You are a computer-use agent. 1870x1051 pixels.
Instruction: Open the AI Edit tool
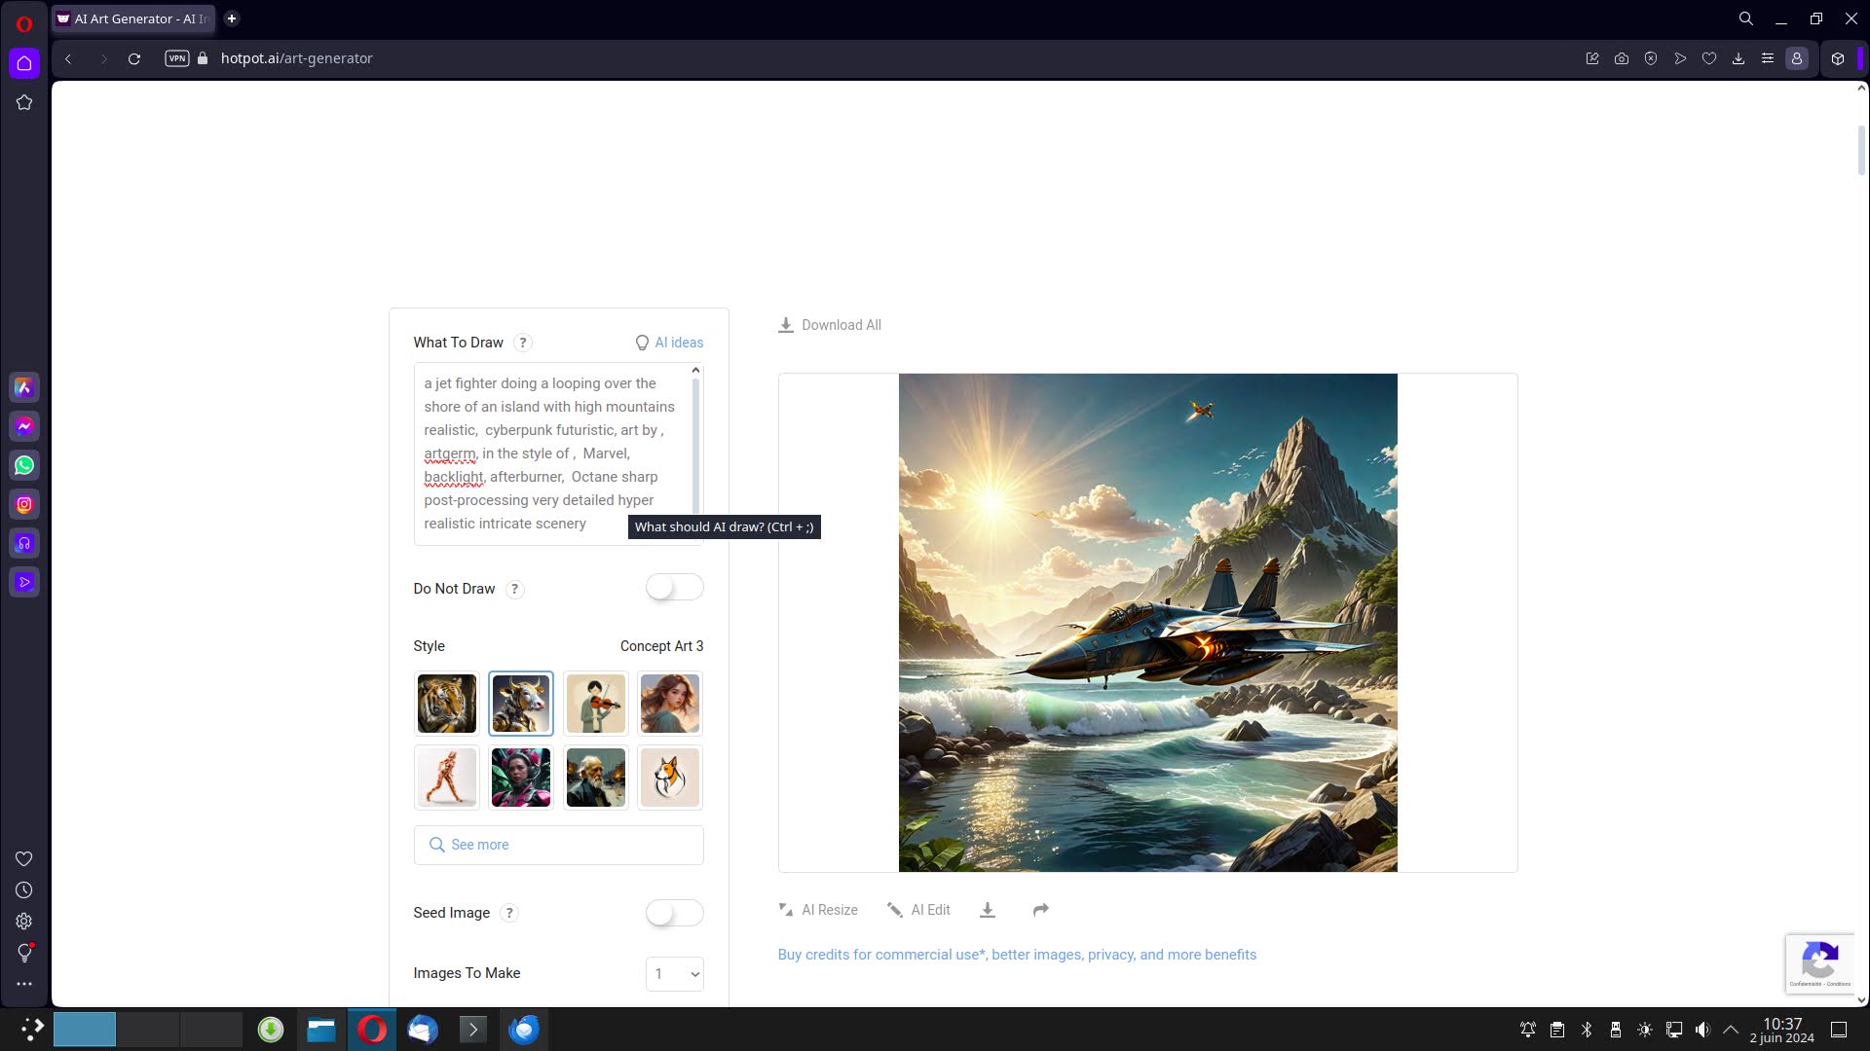918,910
